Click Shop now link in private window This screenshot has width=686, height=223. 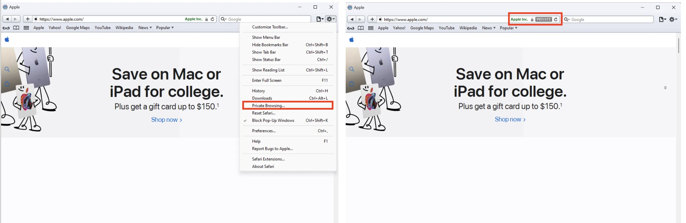click(510, 120)
